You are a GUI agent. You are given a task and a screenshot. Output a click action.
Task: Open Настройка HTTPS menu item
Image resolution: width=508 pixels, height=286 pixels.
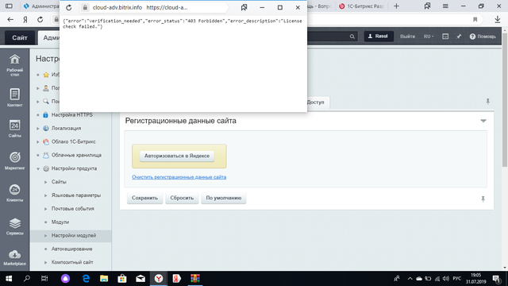[x=72, y=114]
